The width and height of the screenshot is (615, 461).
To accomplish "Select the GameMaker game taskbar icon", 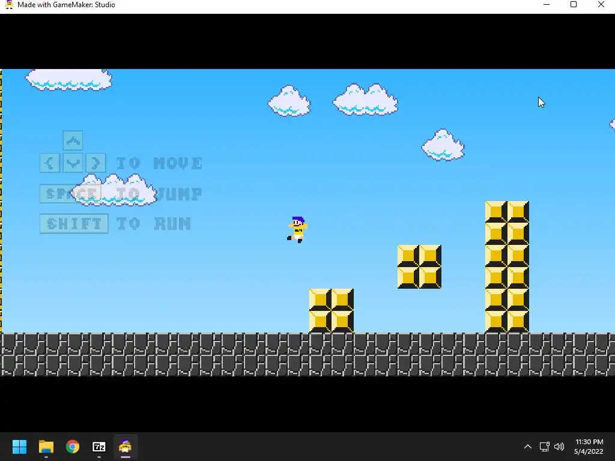I will pos(126,447).
